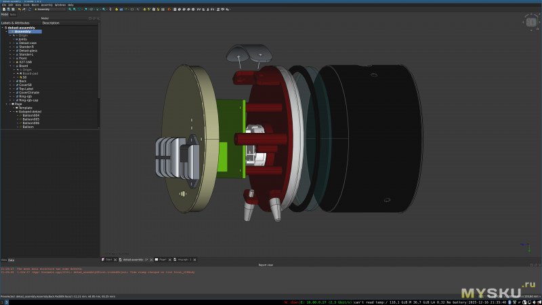Image resolution: width=542 pixels, height=305 pixels.
Task: Open the Assembly menu
Action: click(x=47, y=5)
